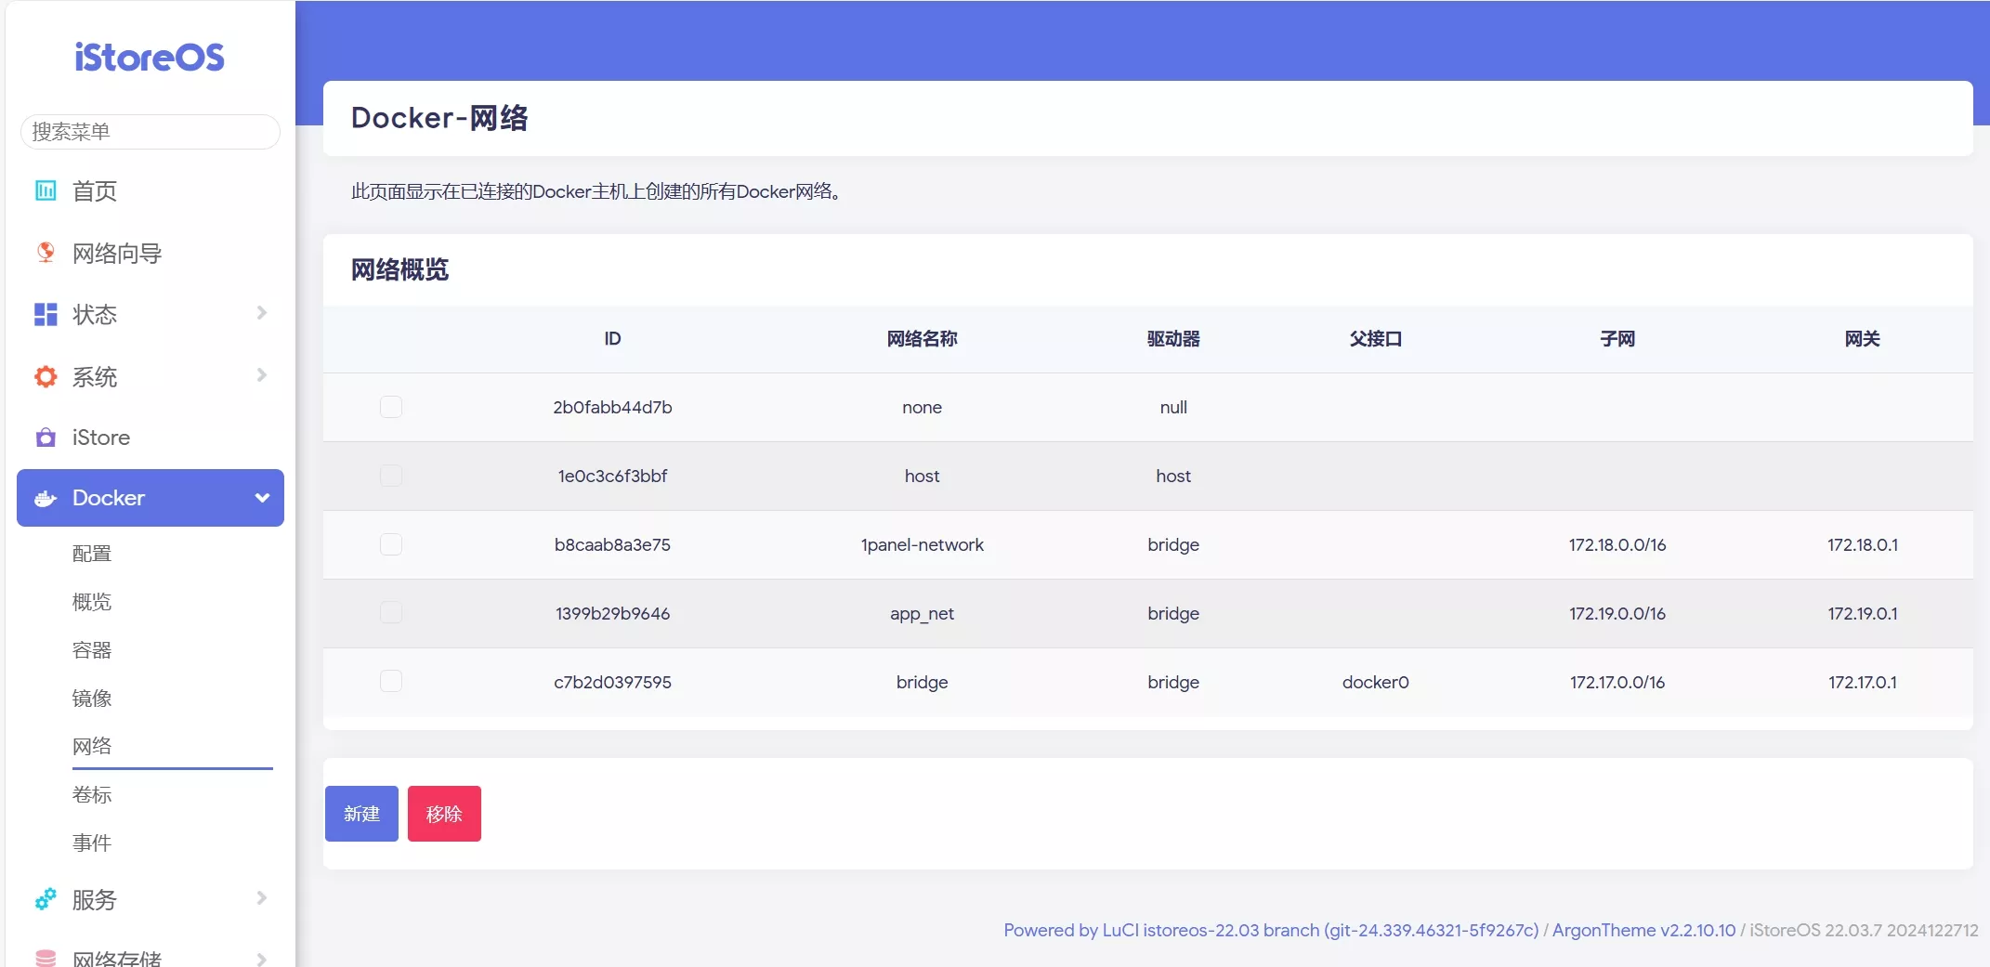
Task: Expand the 状态 menu chevron
Action: pos(262,313)
